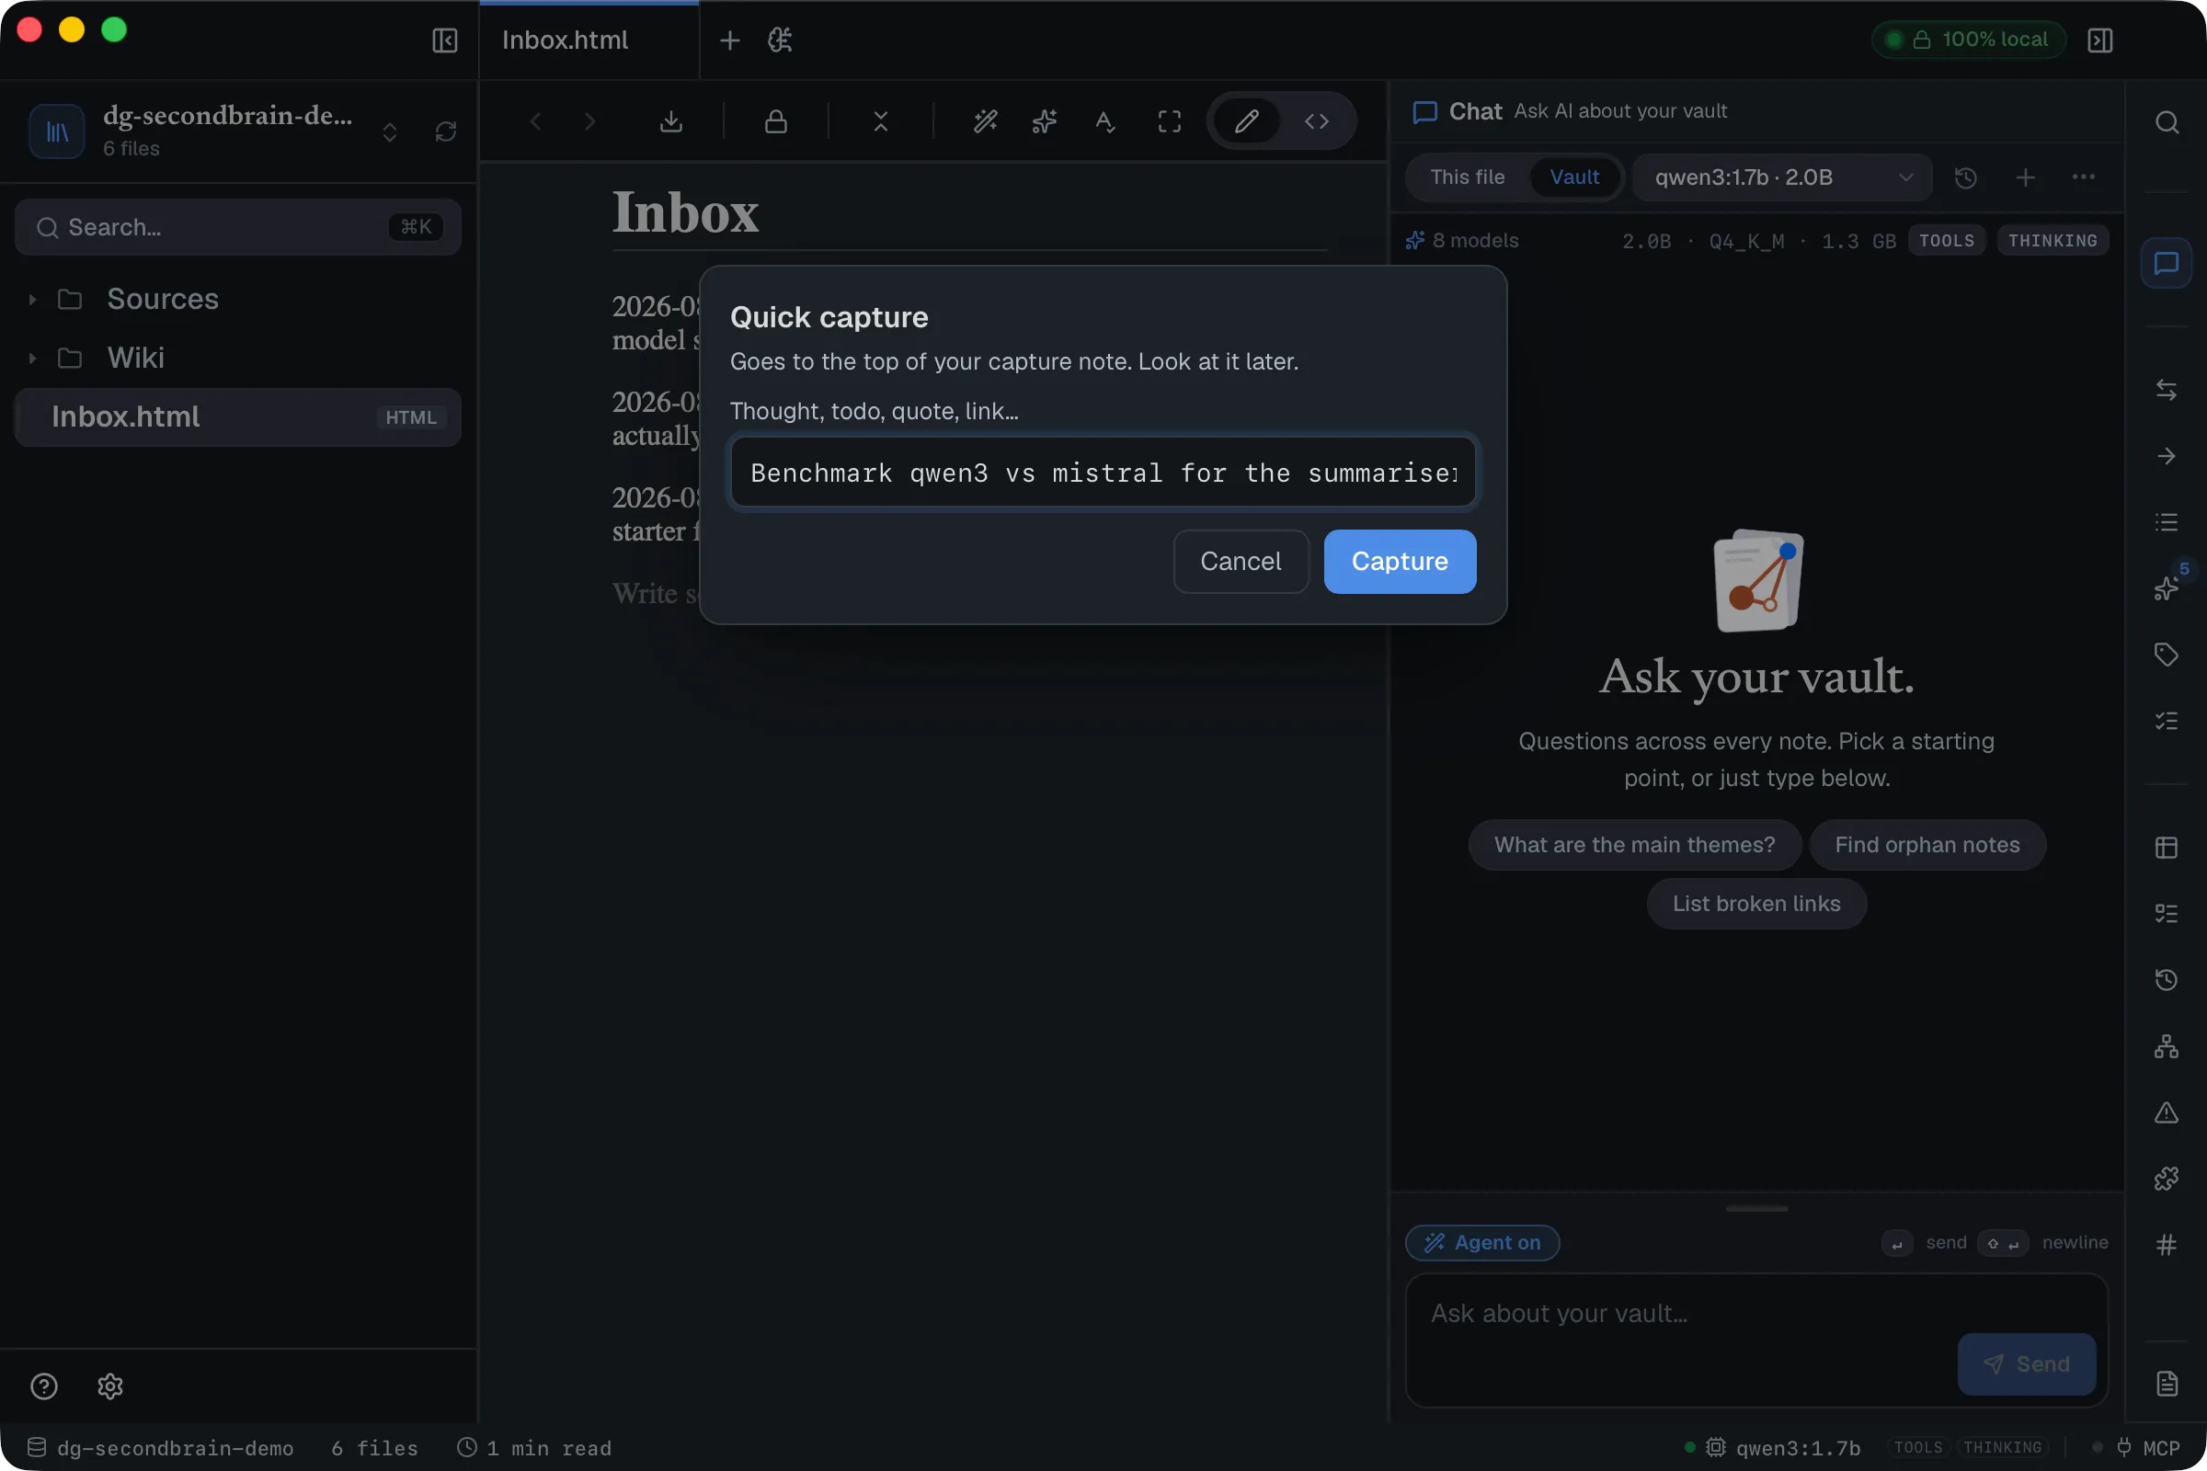Viewport: 2207px width, 1471px height.
Task: Click the Capture button in dialog
Action: (1399, 561)
